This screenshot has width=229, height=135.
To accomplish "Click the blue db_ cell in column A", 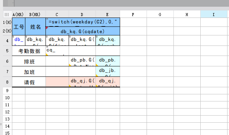I will pos(19,41).
